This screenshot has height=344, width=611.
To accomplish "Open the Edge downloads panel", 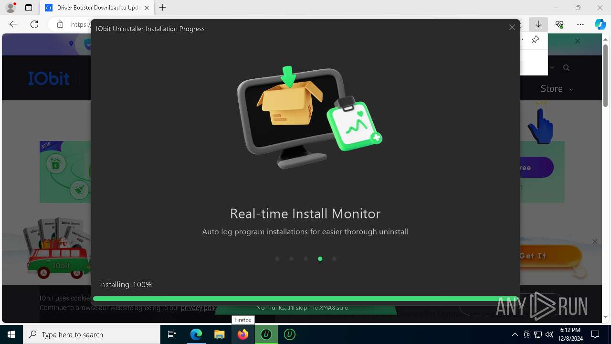I will click(x=538, y=24).
